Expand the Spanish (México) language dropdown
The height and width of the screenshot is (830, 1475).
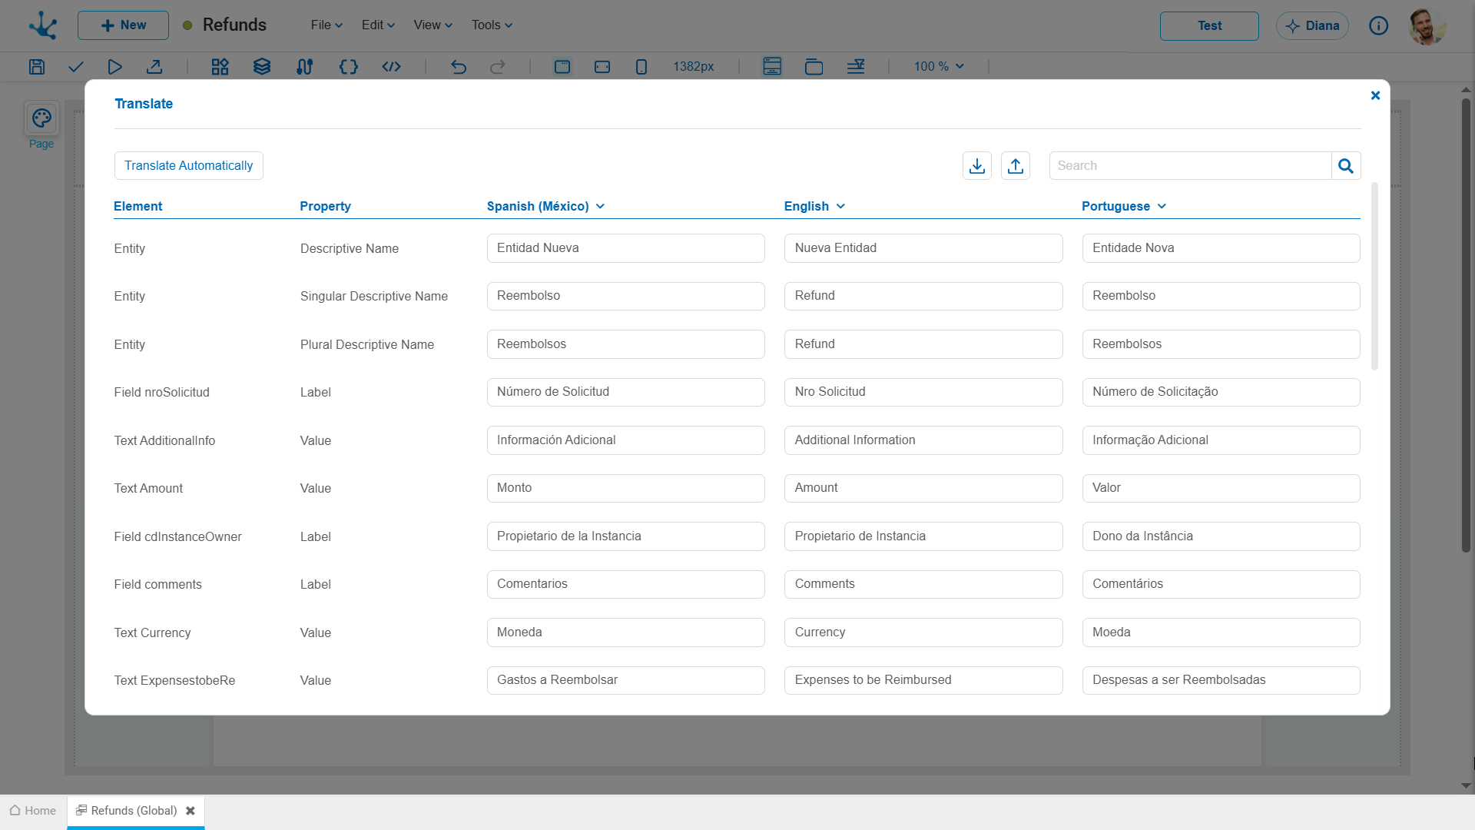601,206
